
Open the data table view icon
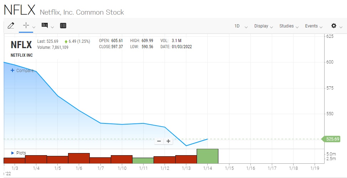(x=63, y=26)
